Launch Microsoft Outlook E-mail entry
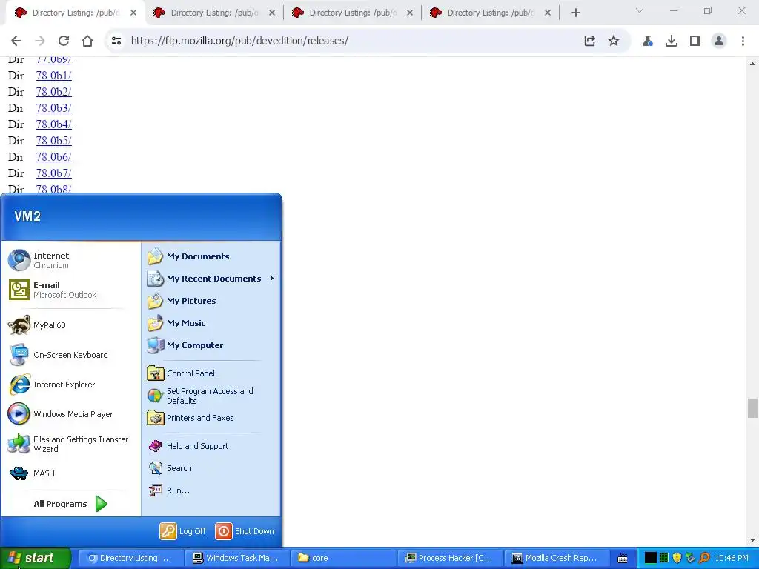 click(70, 290)
